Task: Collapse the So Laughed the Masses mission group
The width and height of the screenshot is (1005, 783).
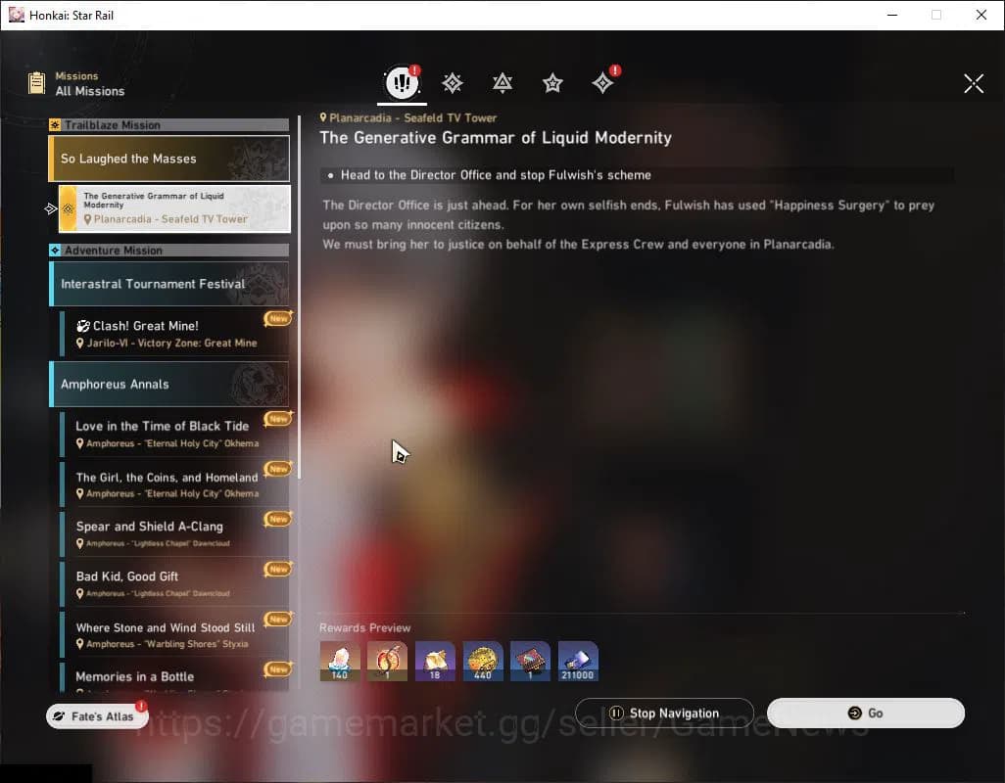Action: pyautogui.click(x=169, y=159)
